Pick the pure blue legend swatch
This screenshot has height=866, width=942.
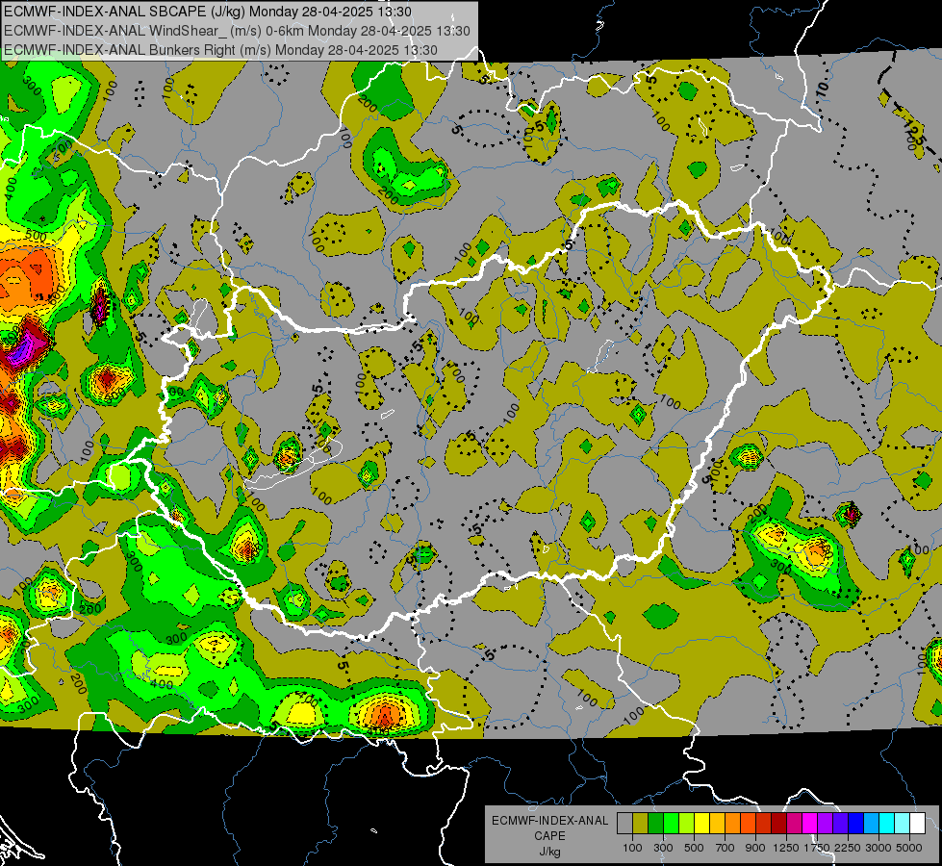(x=856, y=824)
